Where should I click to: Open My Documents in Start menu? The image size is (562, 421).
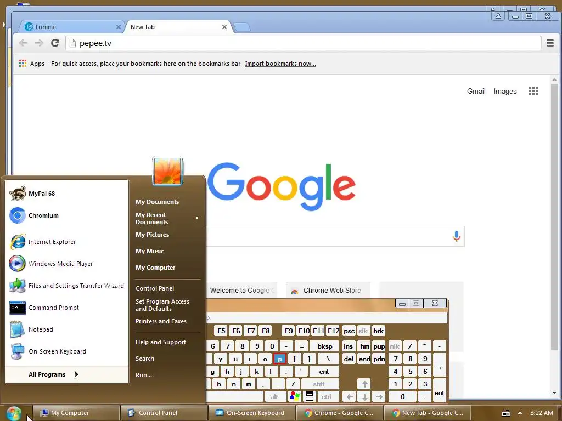pyautogui.click(x=158, y=202)
